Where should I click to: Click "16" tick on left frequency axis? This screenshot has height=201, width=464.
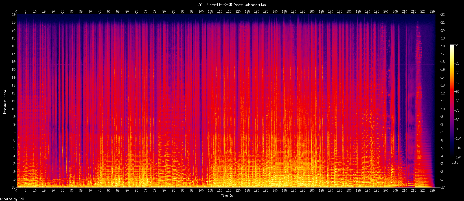point(13,61)
